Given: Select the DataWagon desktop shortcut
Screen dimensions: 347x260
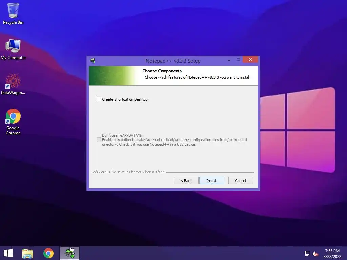Looking at the screenshot, I should tap(13, 84).
